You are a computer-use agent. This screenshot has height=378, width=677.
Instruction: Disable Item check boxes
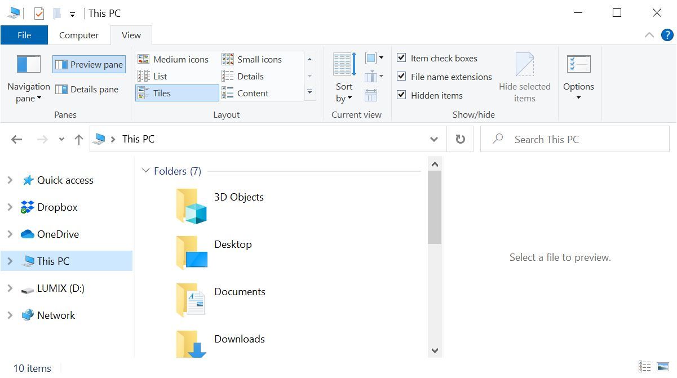click(401, 57)
